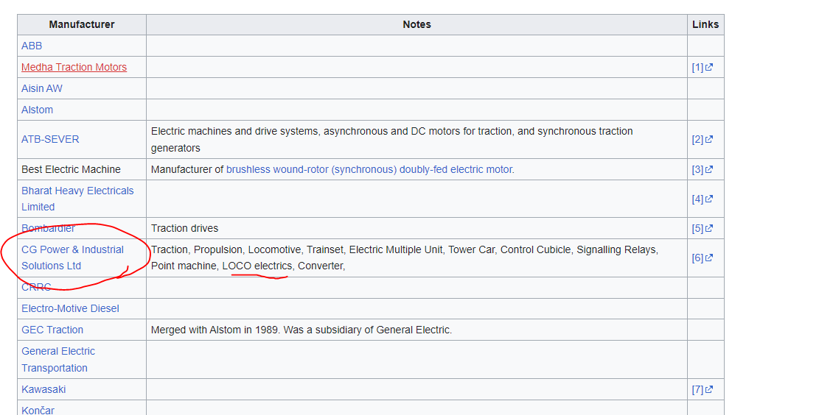
Task: Click the Manufacturer column header
Action: pos(82,24)
